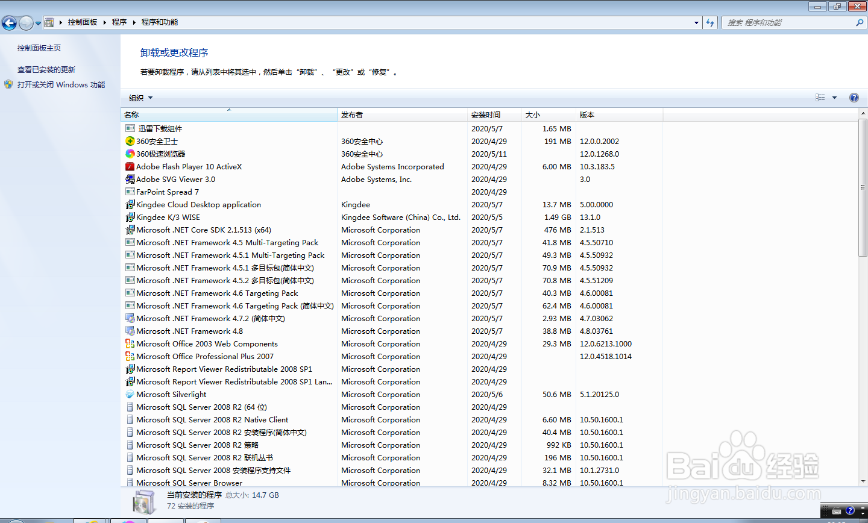The width and height of the screenshot is (868, 523).
Task: Select .NET Framework 4.7.2 (简体中文) icon
Action: (x=130, y=318)
